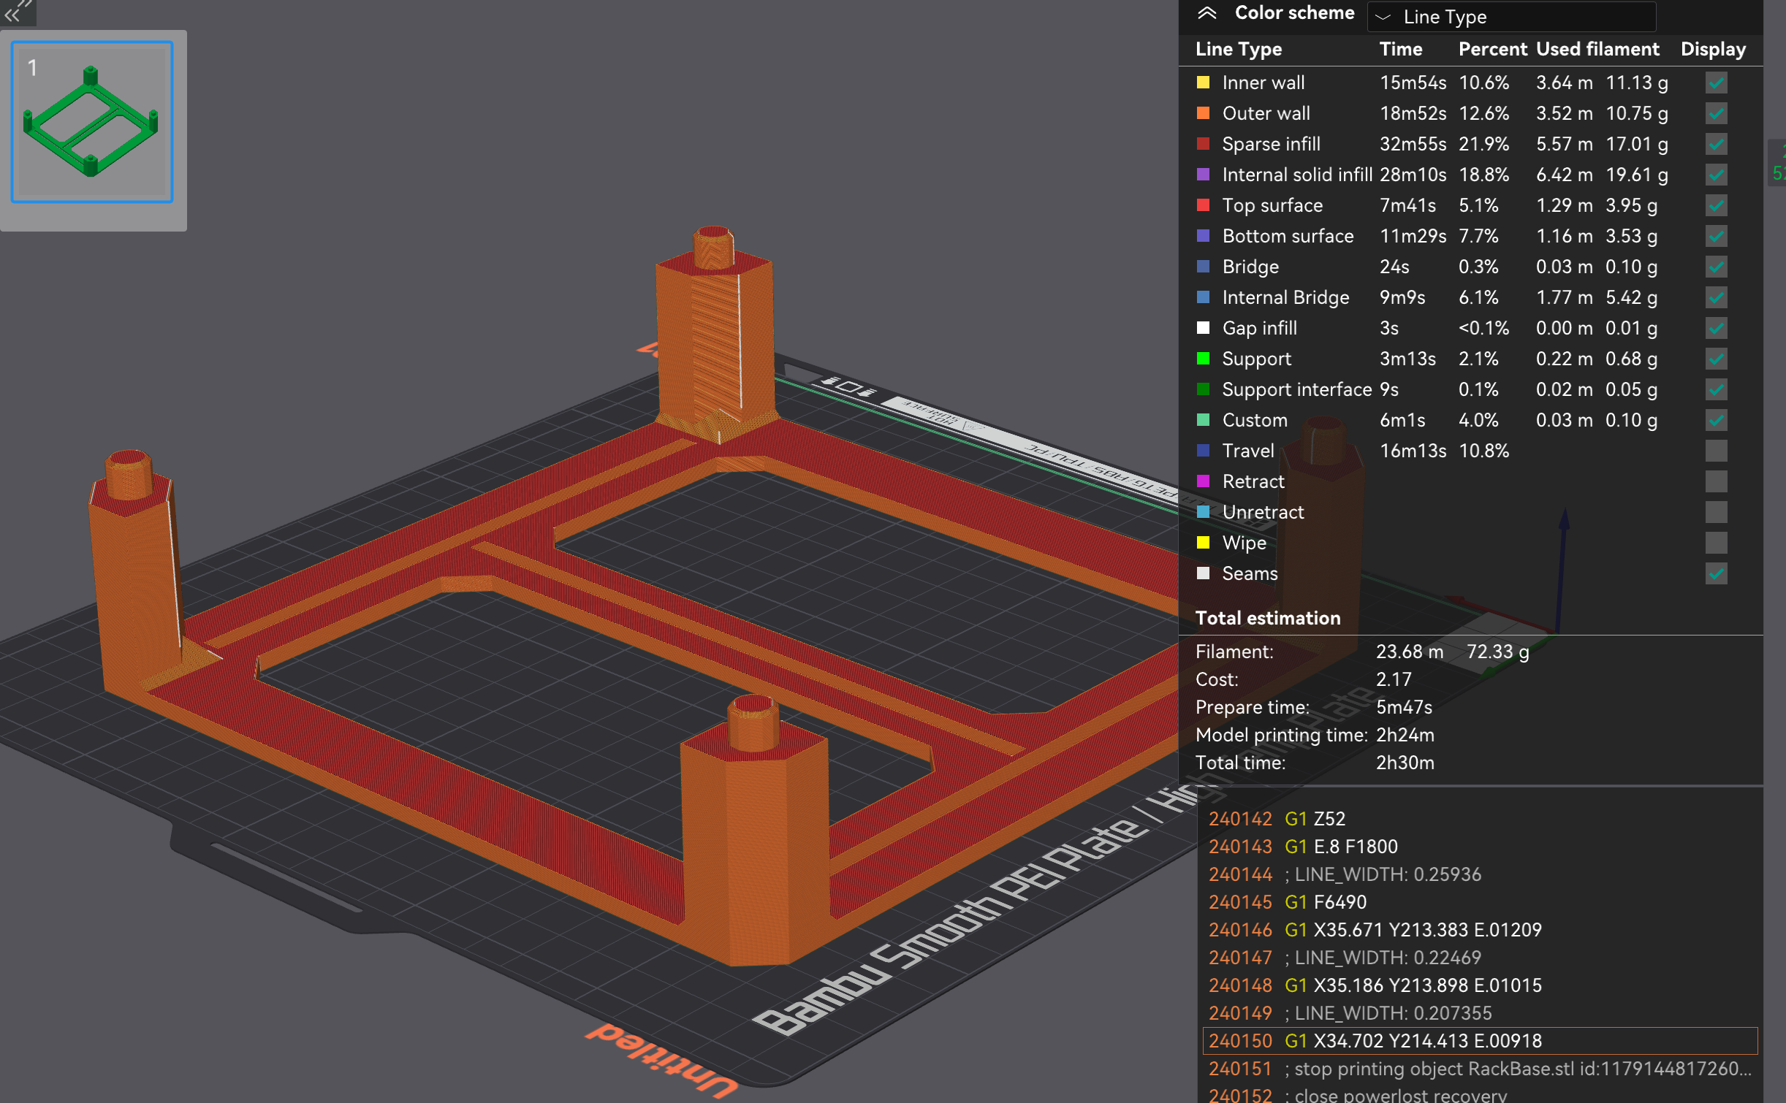Select line 240151 stop printing object

(x=1480, y=1068)
